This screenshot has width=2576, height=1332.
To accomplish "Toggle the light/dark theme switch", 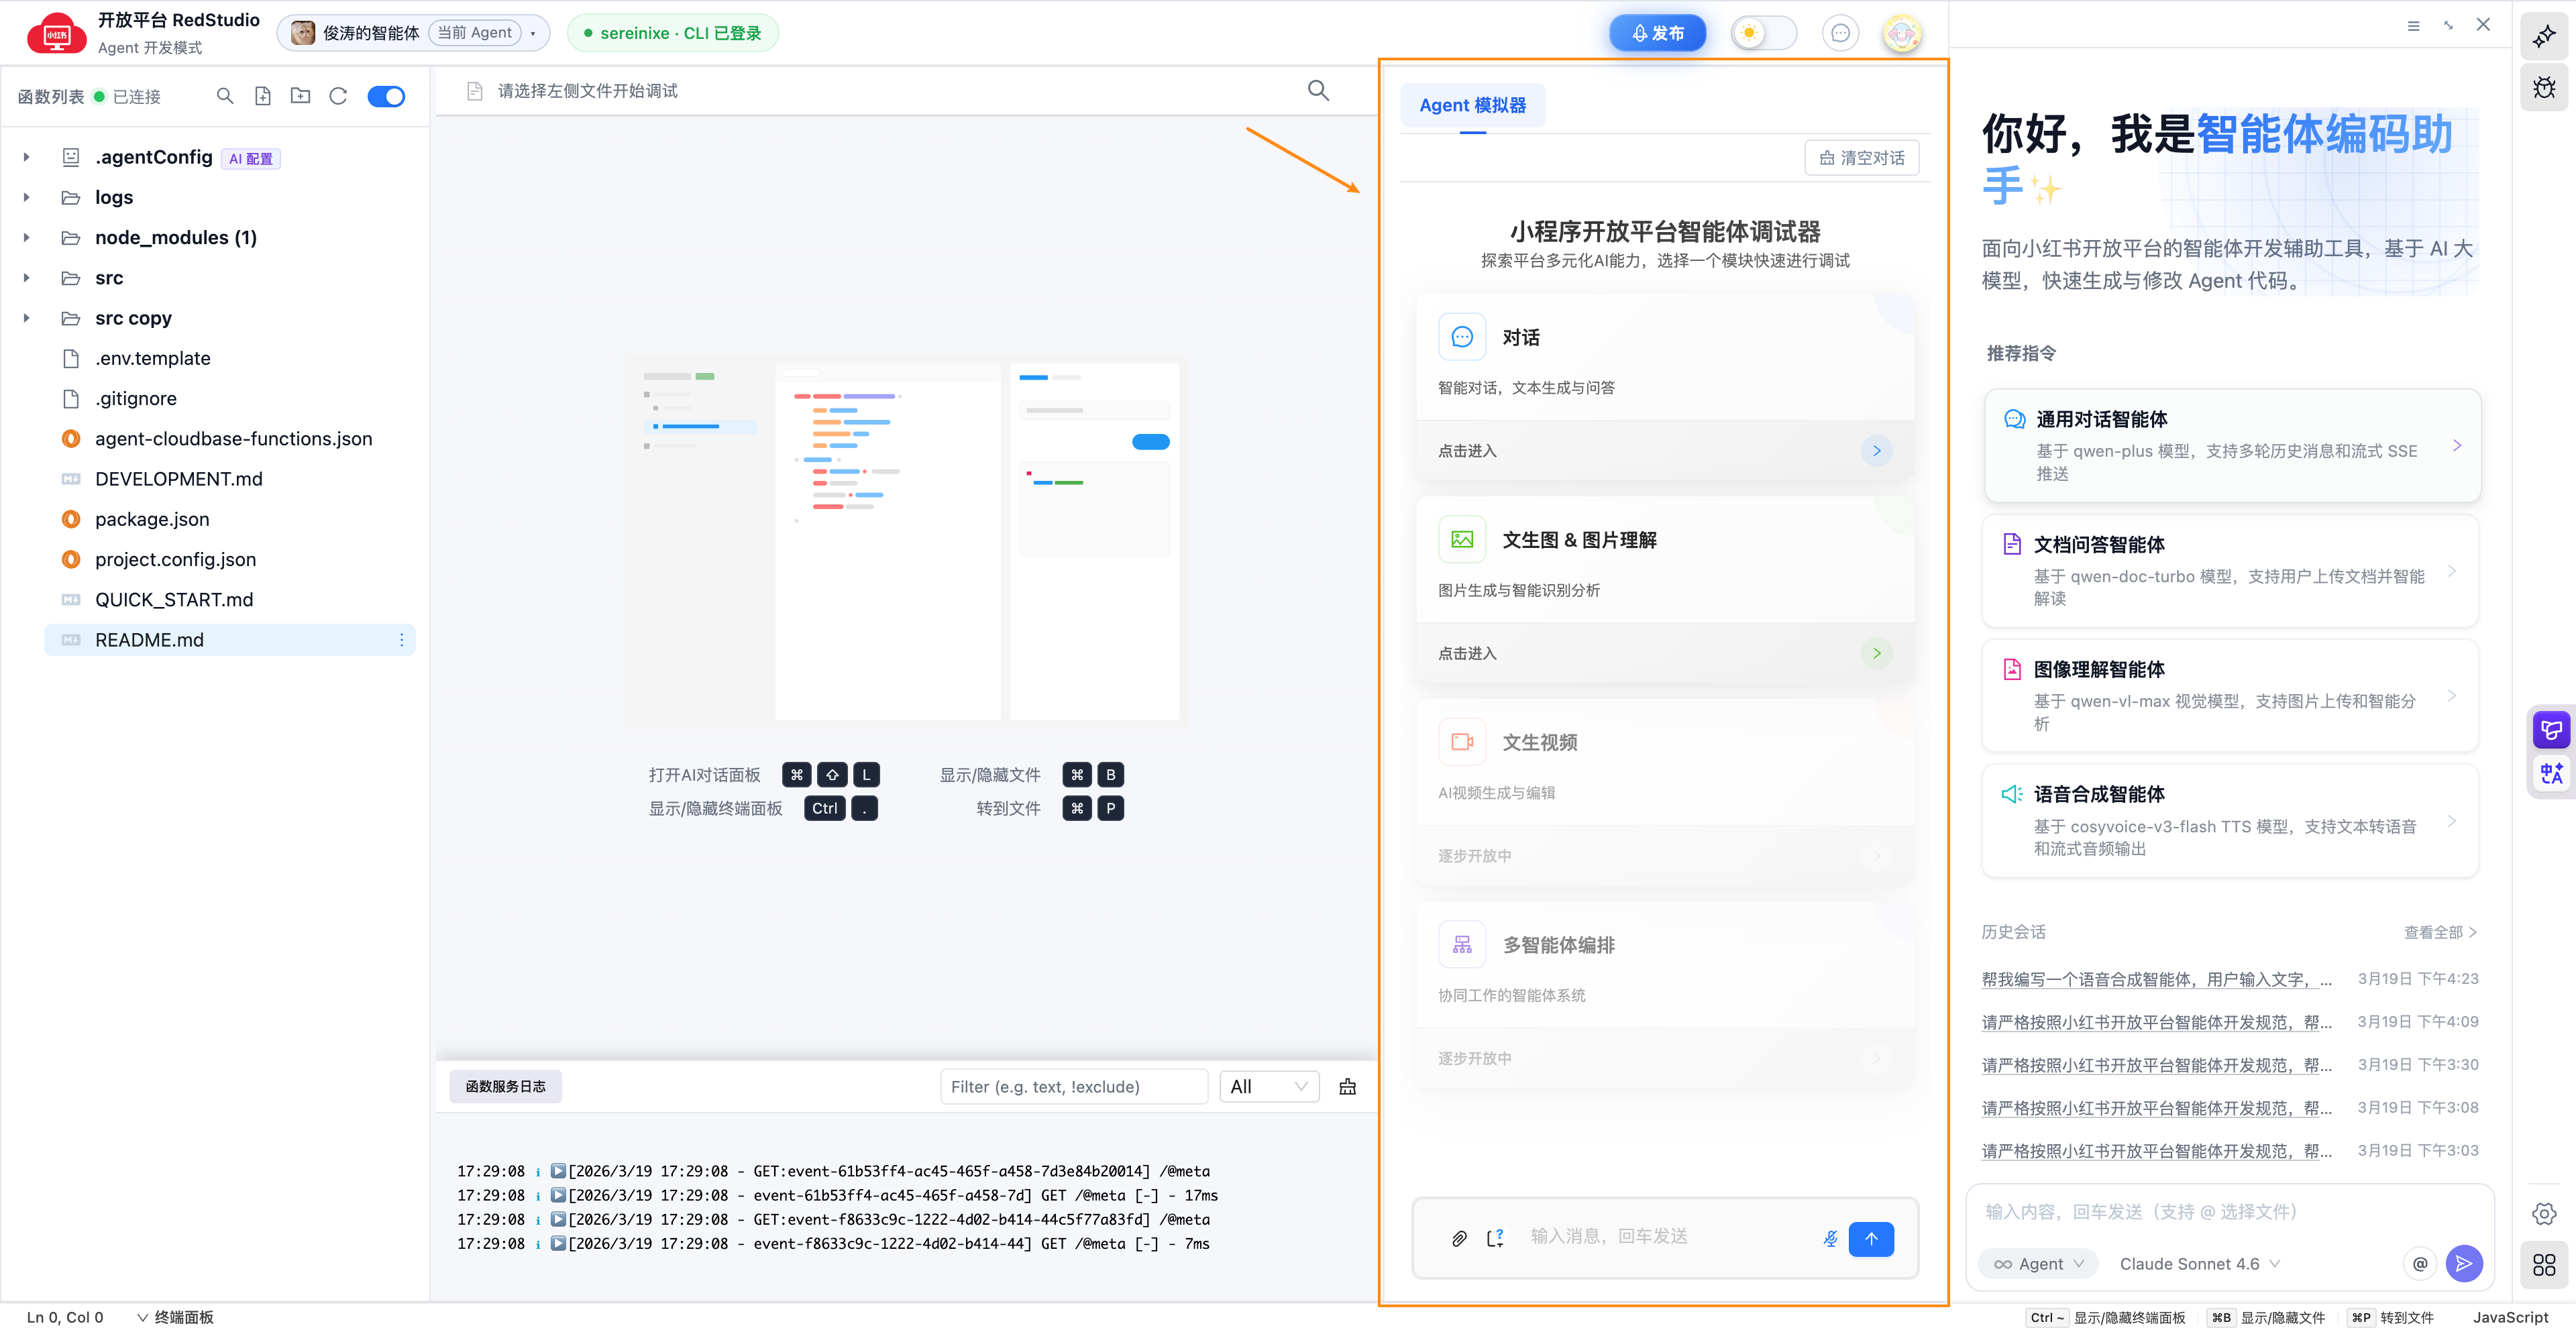I will pyautogui.click(x=1764, y=33).
